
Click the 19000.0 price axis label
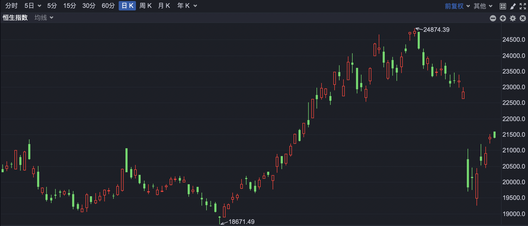(x=514, y=214)
